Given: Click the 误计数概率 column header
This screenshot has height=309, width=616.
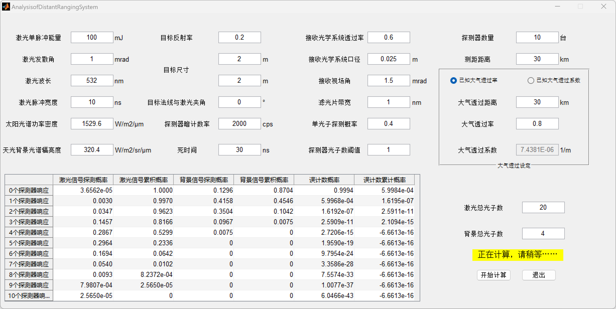Looking at the screenshot, I should pyautogui.click(x=324, y=180).
